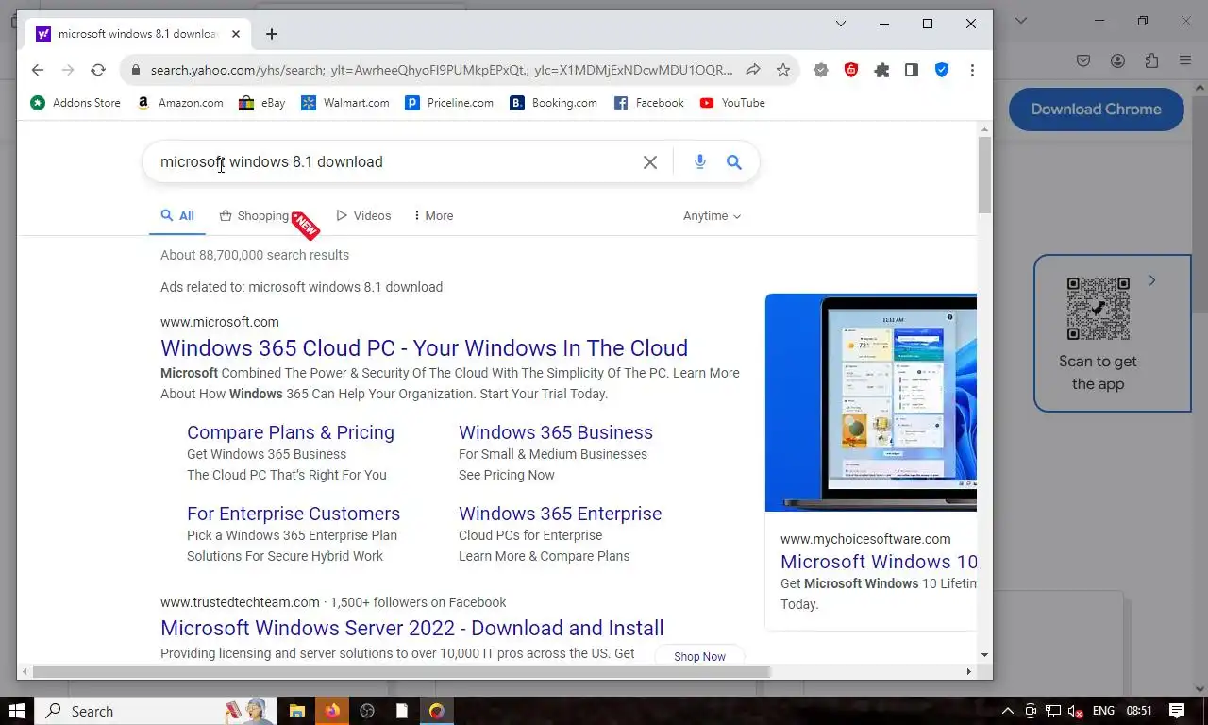Switch to the Videos results tab

pyautogui.click(x=363, y=216)
